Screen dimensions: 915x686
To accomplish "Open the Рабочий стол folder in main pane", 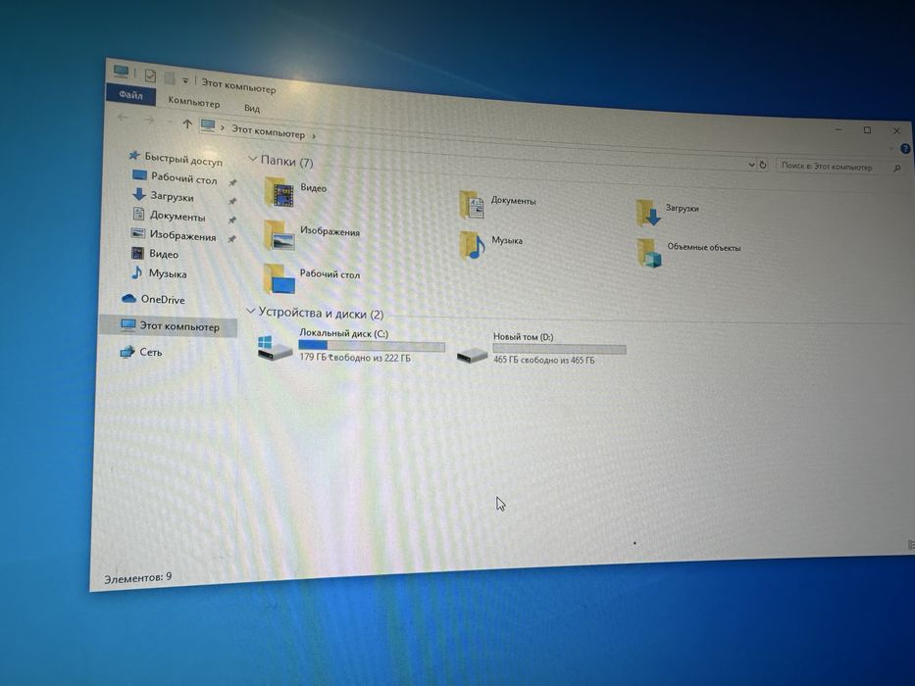I will [312, 278].
